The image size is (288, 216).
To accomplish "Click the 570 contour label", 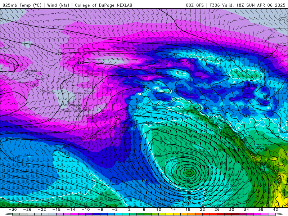I will pos(188,201).
